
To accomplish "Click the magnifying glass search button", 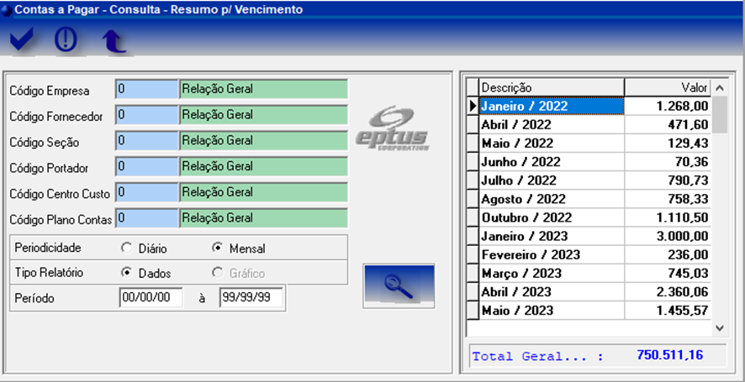I will tap(399, 286).
